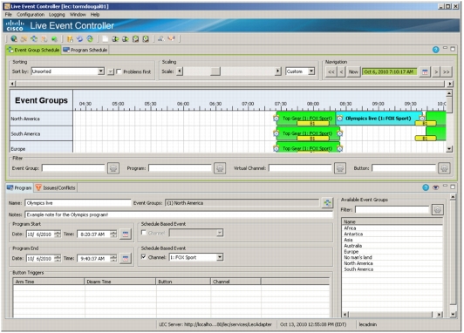464x333 pixels.
Task: Click the green circular refresh toolbar icon
Action: [x=90, y=38]
